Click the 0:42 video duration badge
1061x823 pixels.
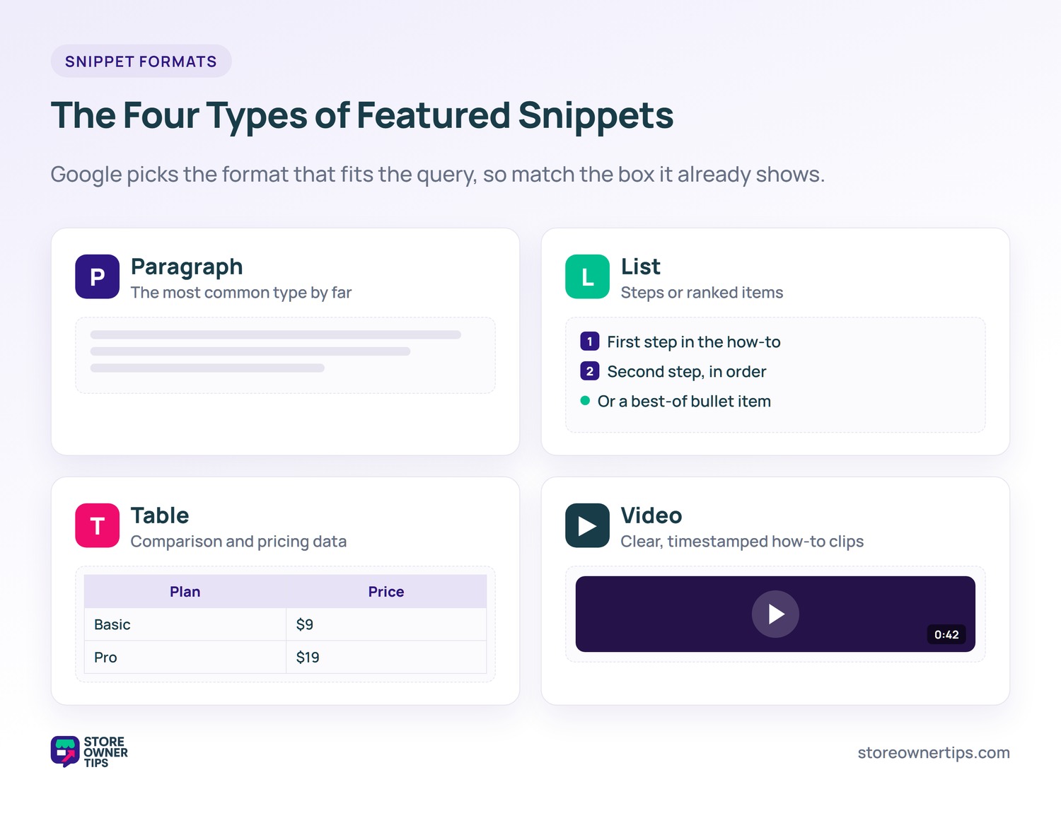pyautogui.click(x=946, y=634)
